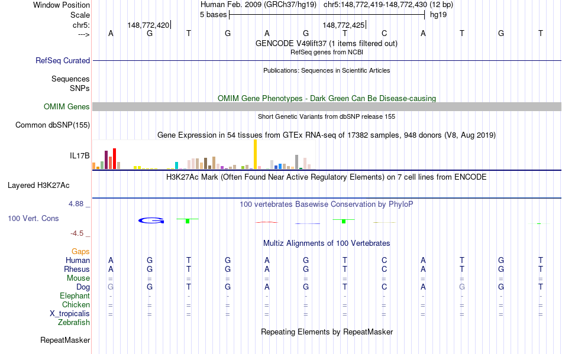562x354 pixels.
Task: Click the 100 Vert. Cons track label
Action: [33, 218]
